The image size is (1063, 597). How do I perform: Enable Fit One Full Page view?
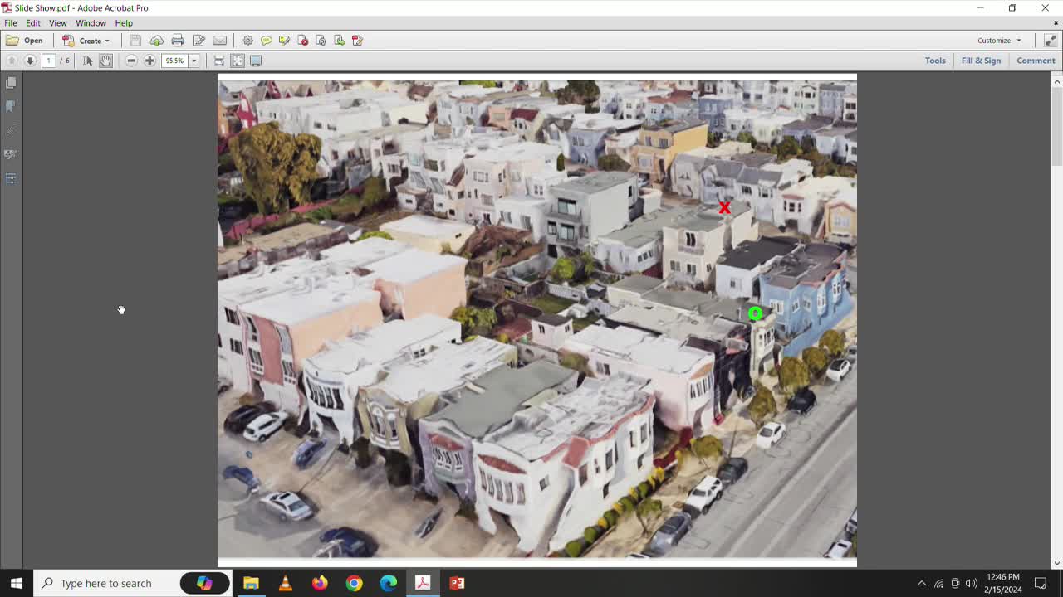pyautogui.click(x=237, y=60)
